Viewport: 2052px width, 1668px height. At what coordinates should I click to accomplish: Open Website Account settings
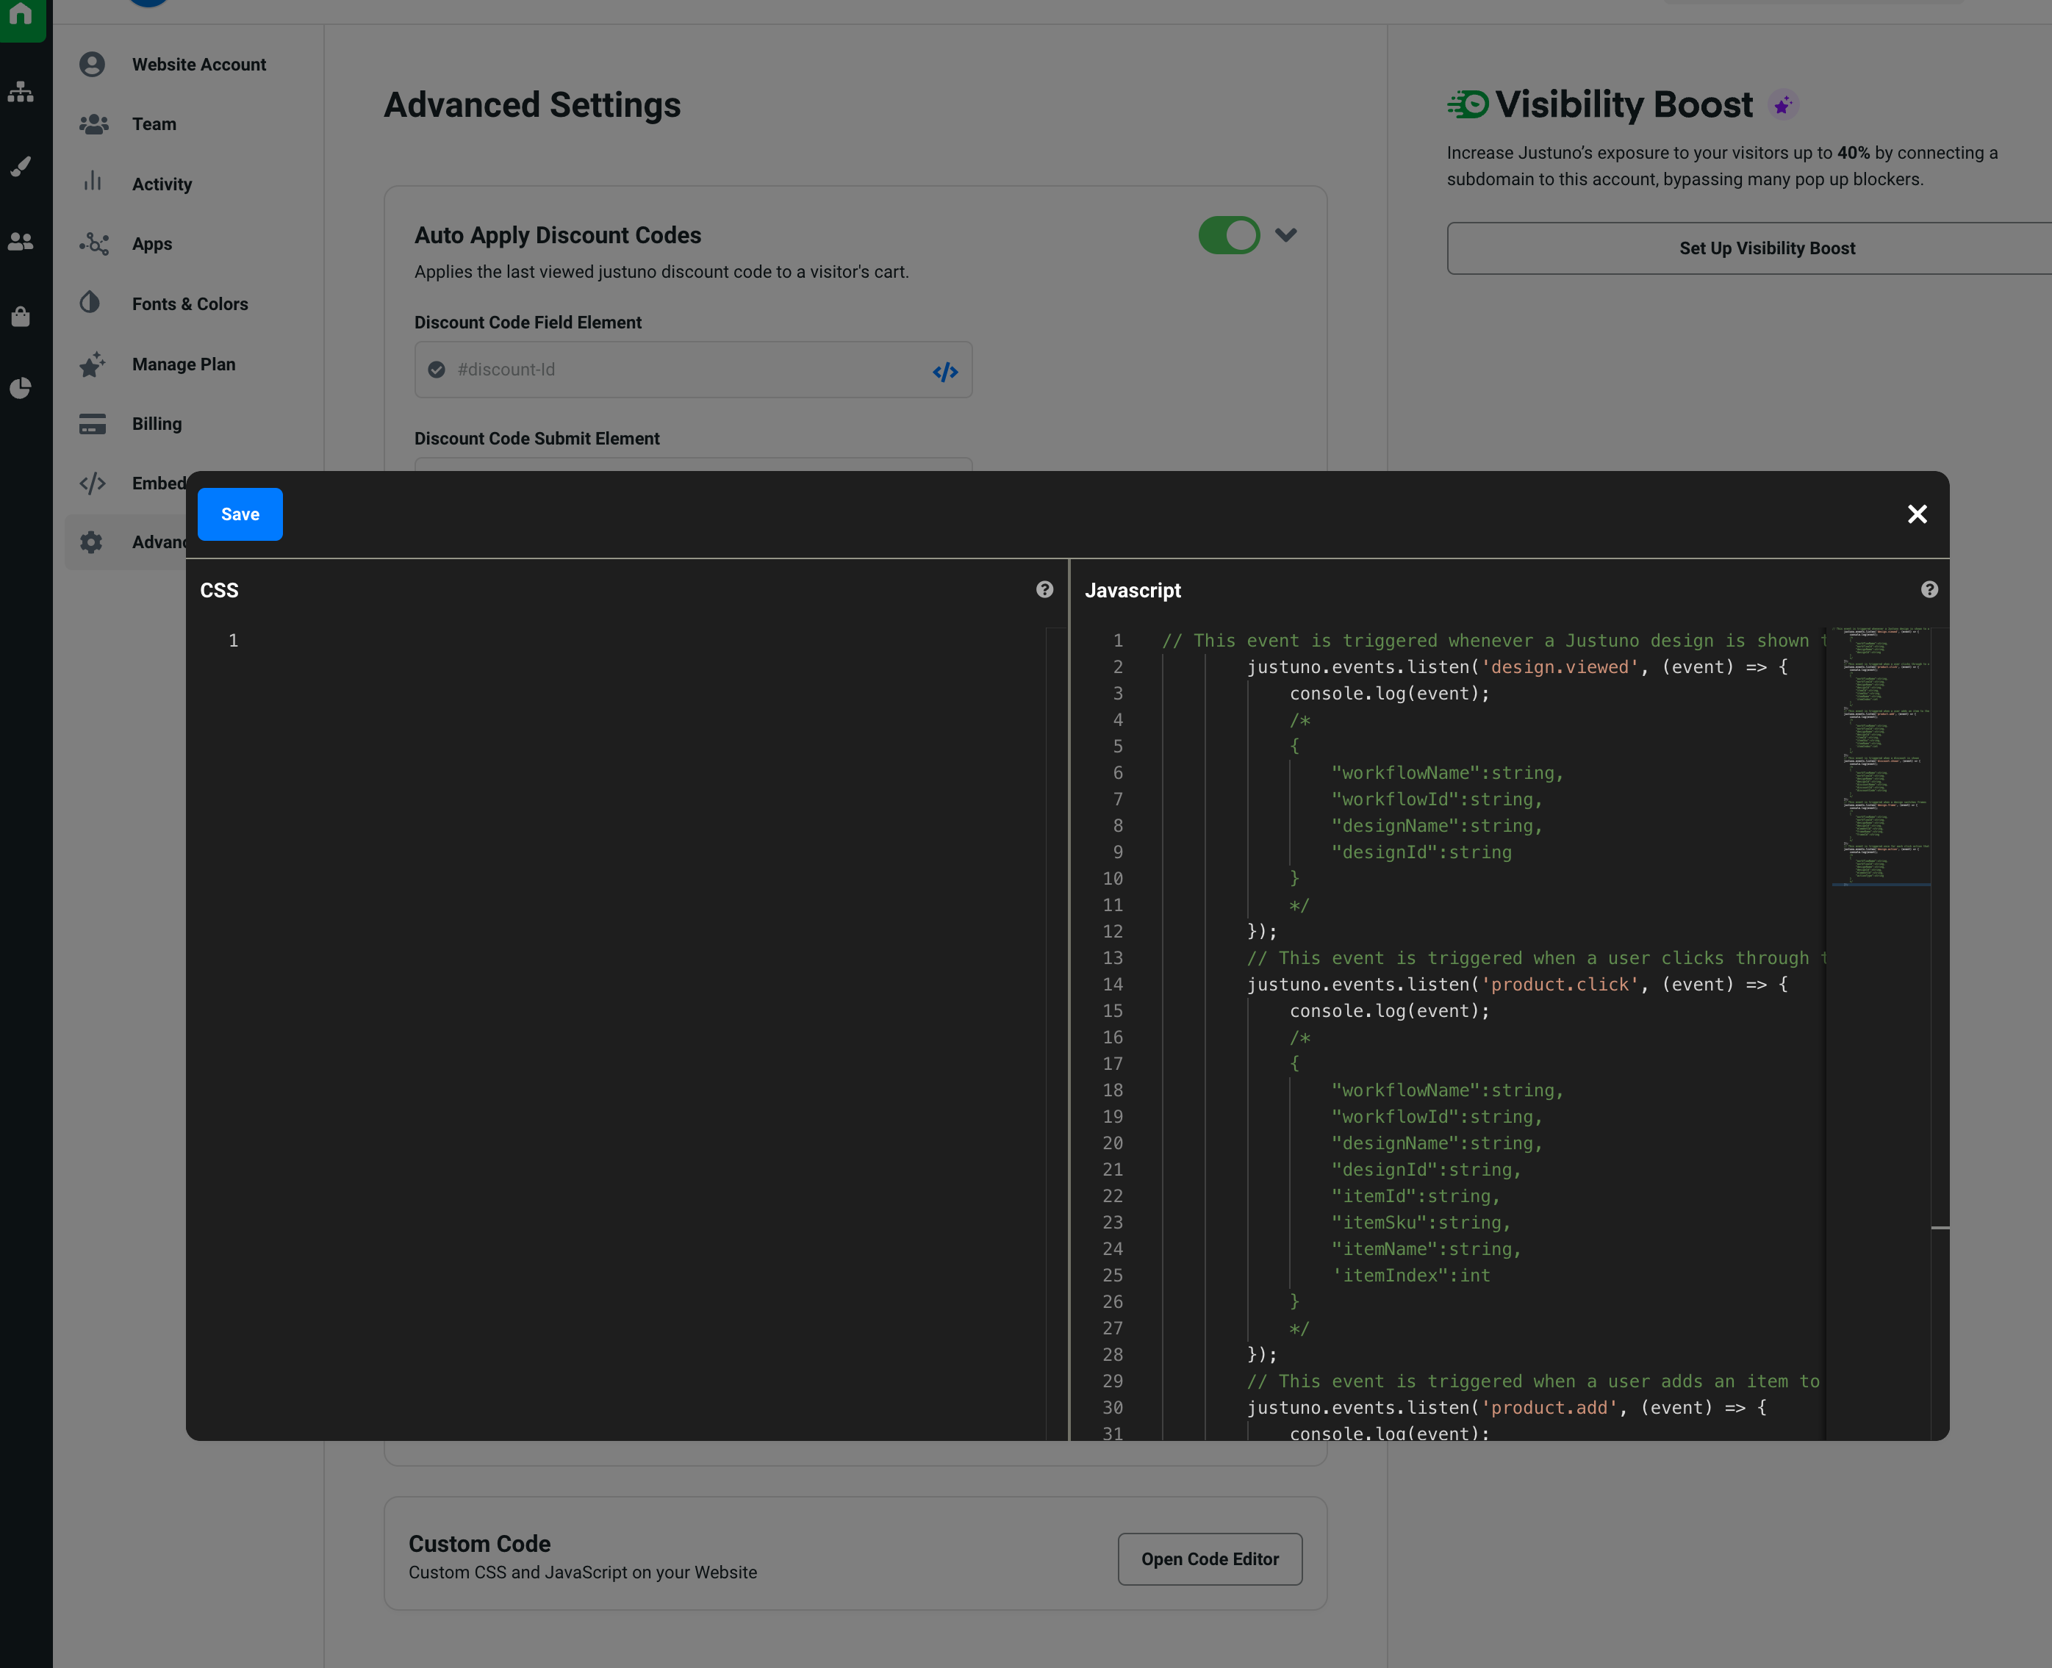click(x=198, y=65)
